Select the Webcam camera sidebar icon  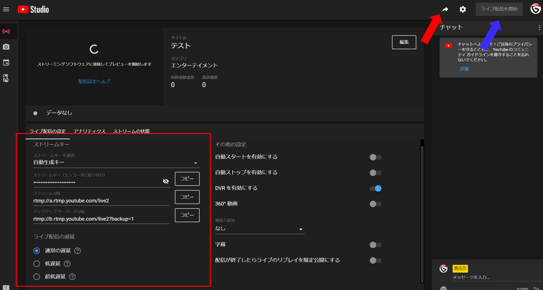pyautogui.click(x=6, y=47)
